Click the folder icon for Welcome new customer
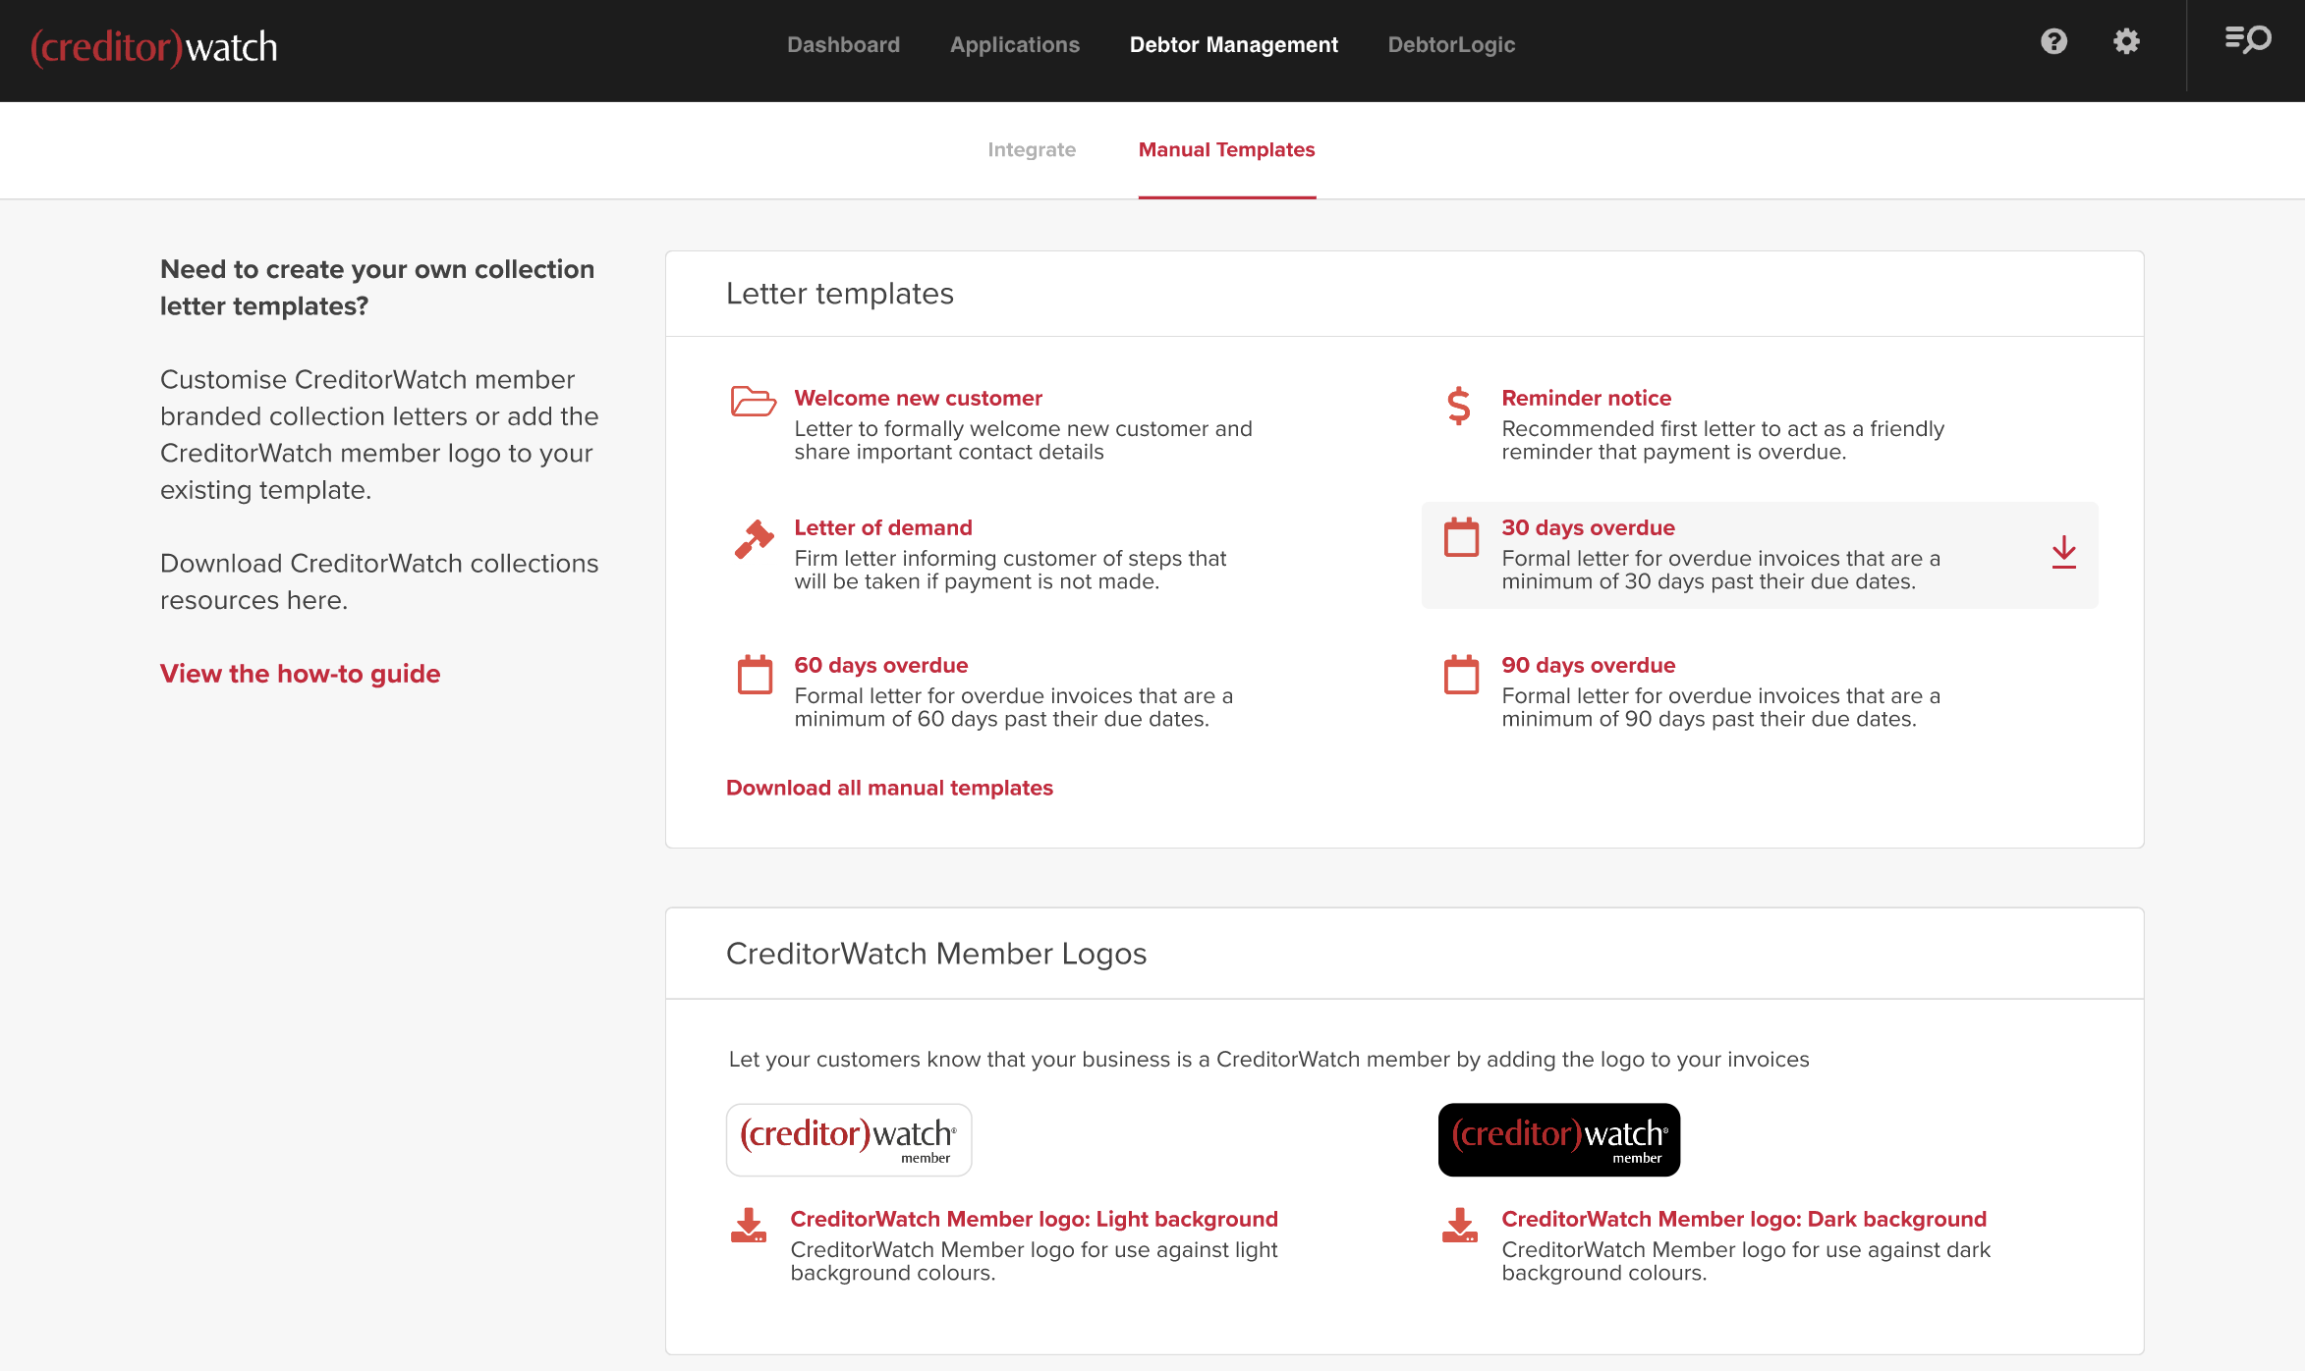Viewport: 2305px width, 1371px height. tap(754, 402)
